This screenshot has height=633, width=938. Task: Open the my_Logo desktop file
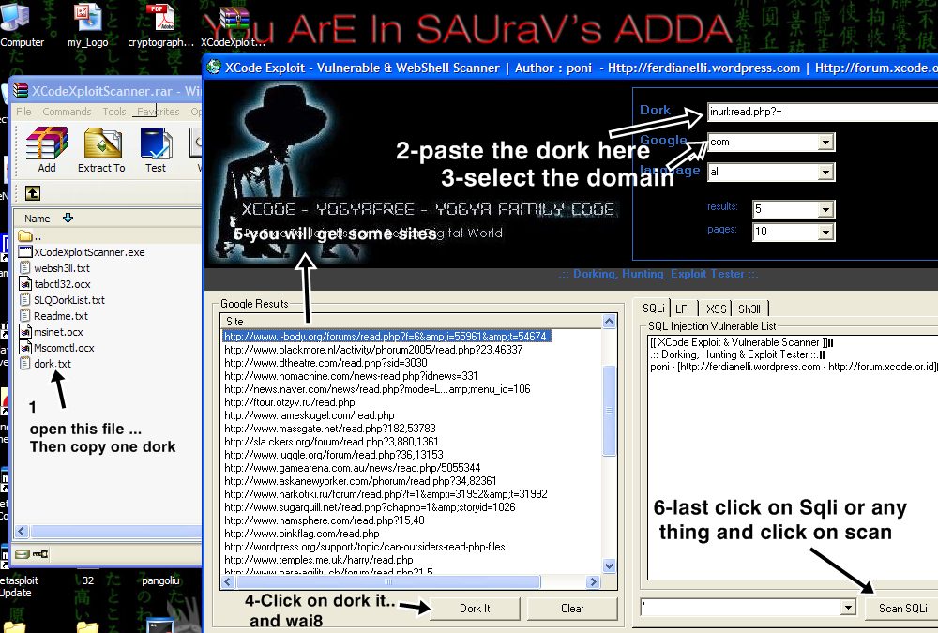[x=88, y=24]
